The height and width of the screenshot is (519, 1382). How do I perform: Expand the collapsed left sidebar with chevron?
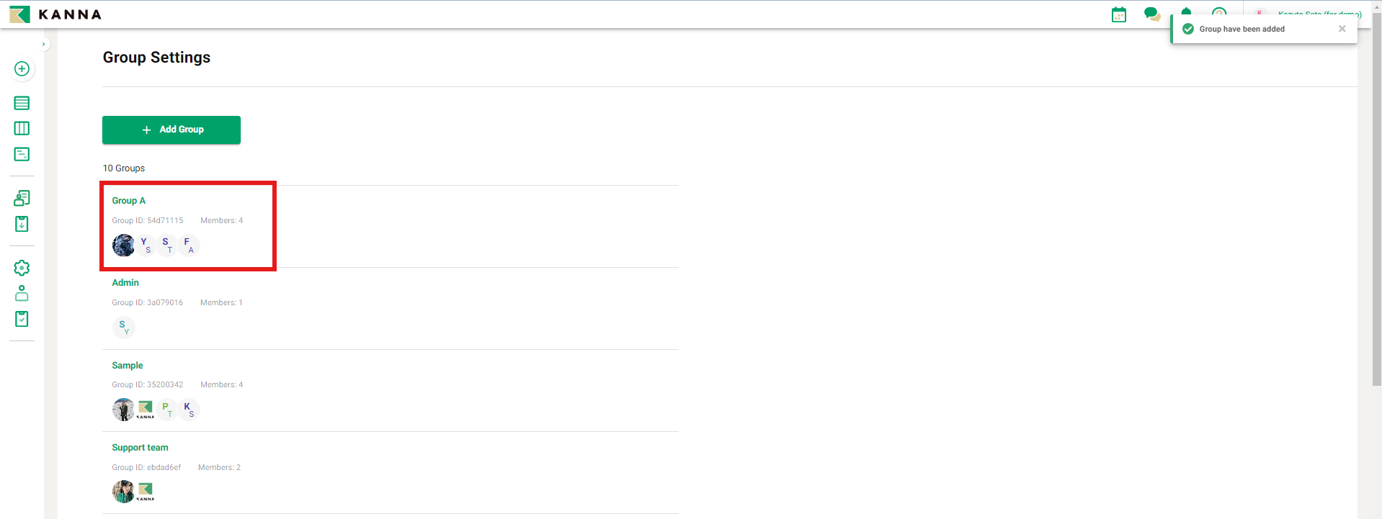click(44, 45)
